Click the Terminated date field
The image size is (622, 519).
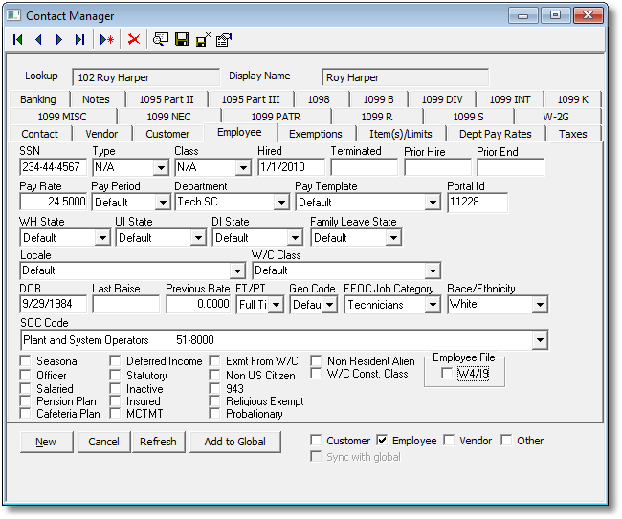pos(365,167)
